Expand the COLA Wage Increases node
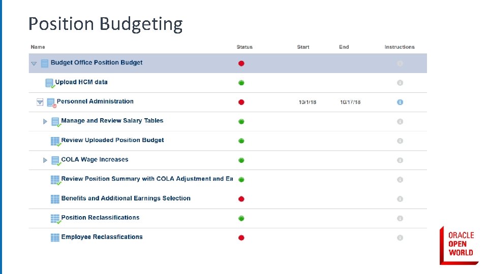Image resolution: width=488 pixels, height=274 pixels. click(x=45, y=160)
